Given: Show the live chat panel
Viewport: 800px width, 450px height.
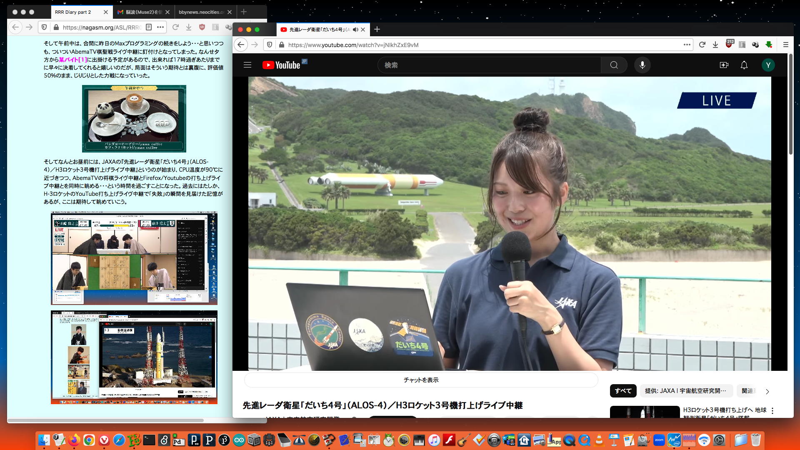Looking at the screenshot, I should (x=421, y=380).
